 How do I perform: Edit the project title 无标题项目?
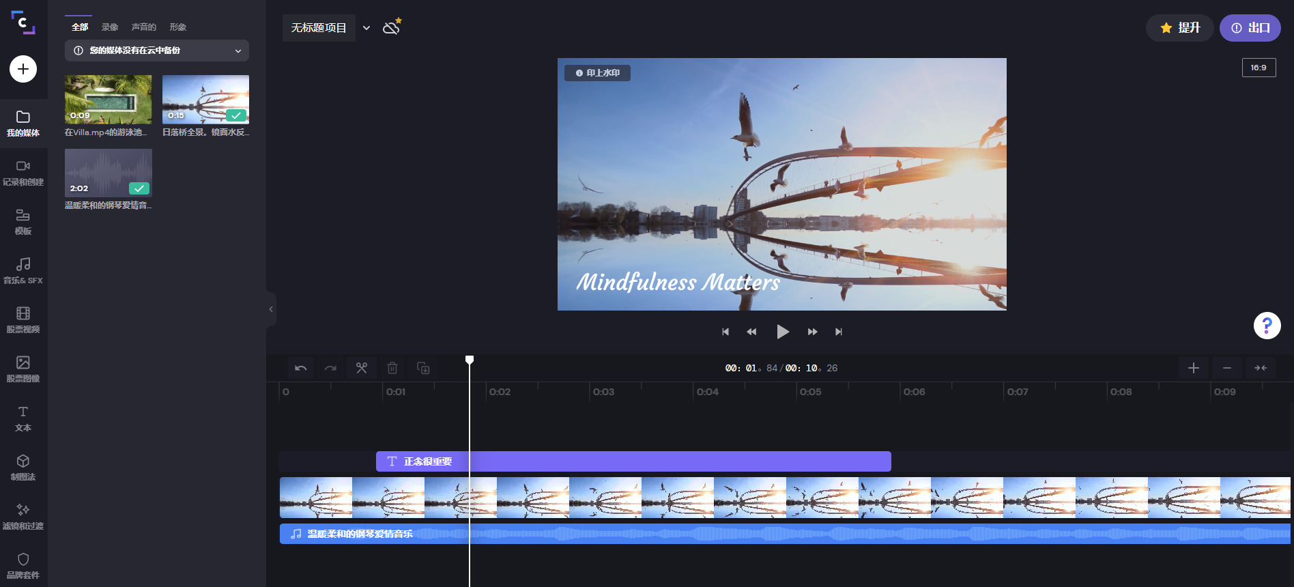tap(319, 28)
